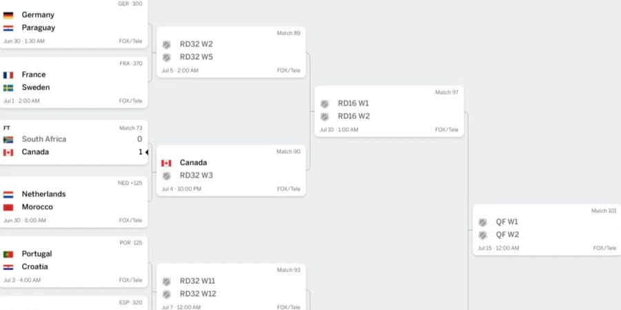Click the Netherlands flag icon
Viewport: 621px width, 310px height.
click(8, 194)
